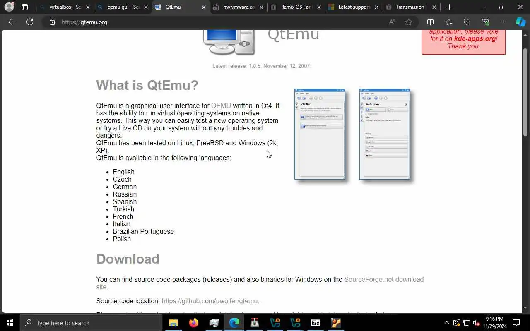Click the QtEmu computer logo image
Screen dimensions: 530x331
229,42
